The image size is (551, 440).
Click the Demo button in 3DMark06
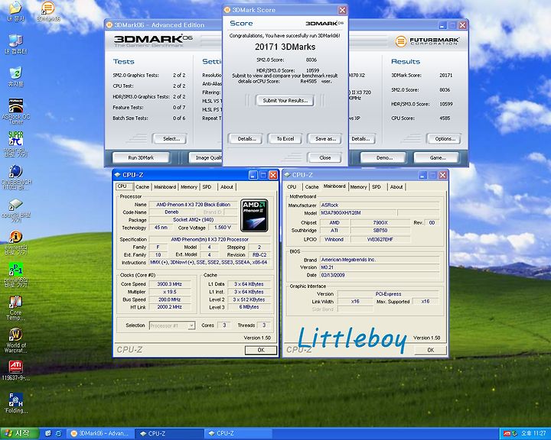tap(383, 158)
